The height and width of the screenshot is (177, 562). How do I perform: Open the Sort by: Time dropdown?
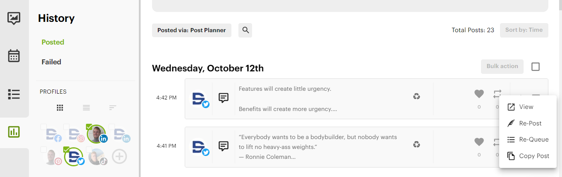click(524, 30)
